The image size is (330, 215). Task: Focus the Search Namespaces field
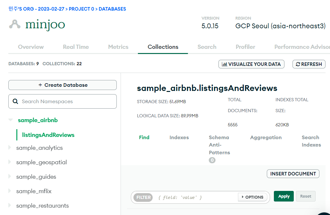point(63,102)
